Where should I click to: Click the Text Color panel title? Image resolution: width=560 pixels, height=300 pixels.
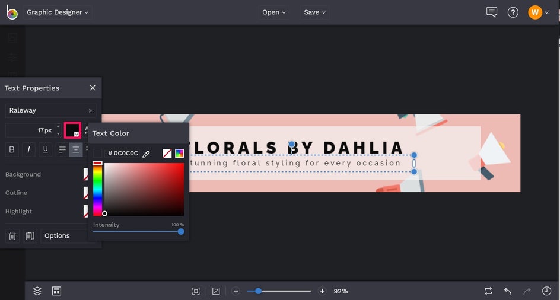pyautogui.click(x=111, y=133)
